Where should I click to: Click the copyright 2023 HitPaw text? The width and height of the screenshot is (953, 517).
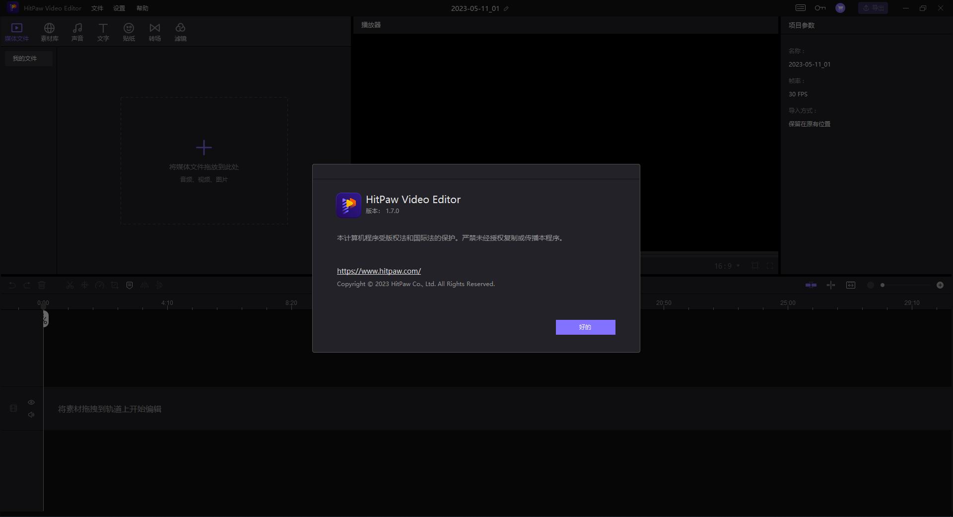coord(416,284)
